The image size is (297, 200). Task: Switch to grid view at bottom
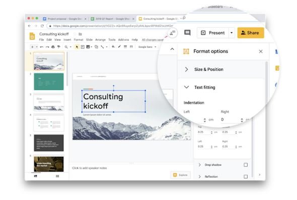(x=57, y=176)
